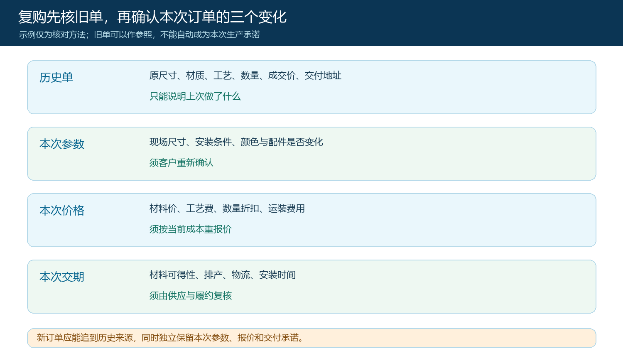Screen dimensions: 623x351
Task: Click the 本次交期 card heading
Action: [x=62, y=277]
